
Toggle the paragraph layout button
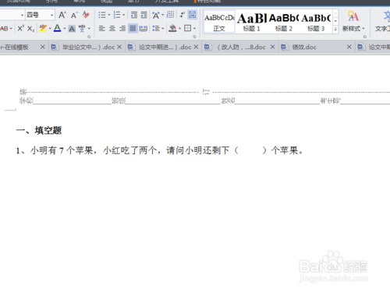(x=192, y=15)
